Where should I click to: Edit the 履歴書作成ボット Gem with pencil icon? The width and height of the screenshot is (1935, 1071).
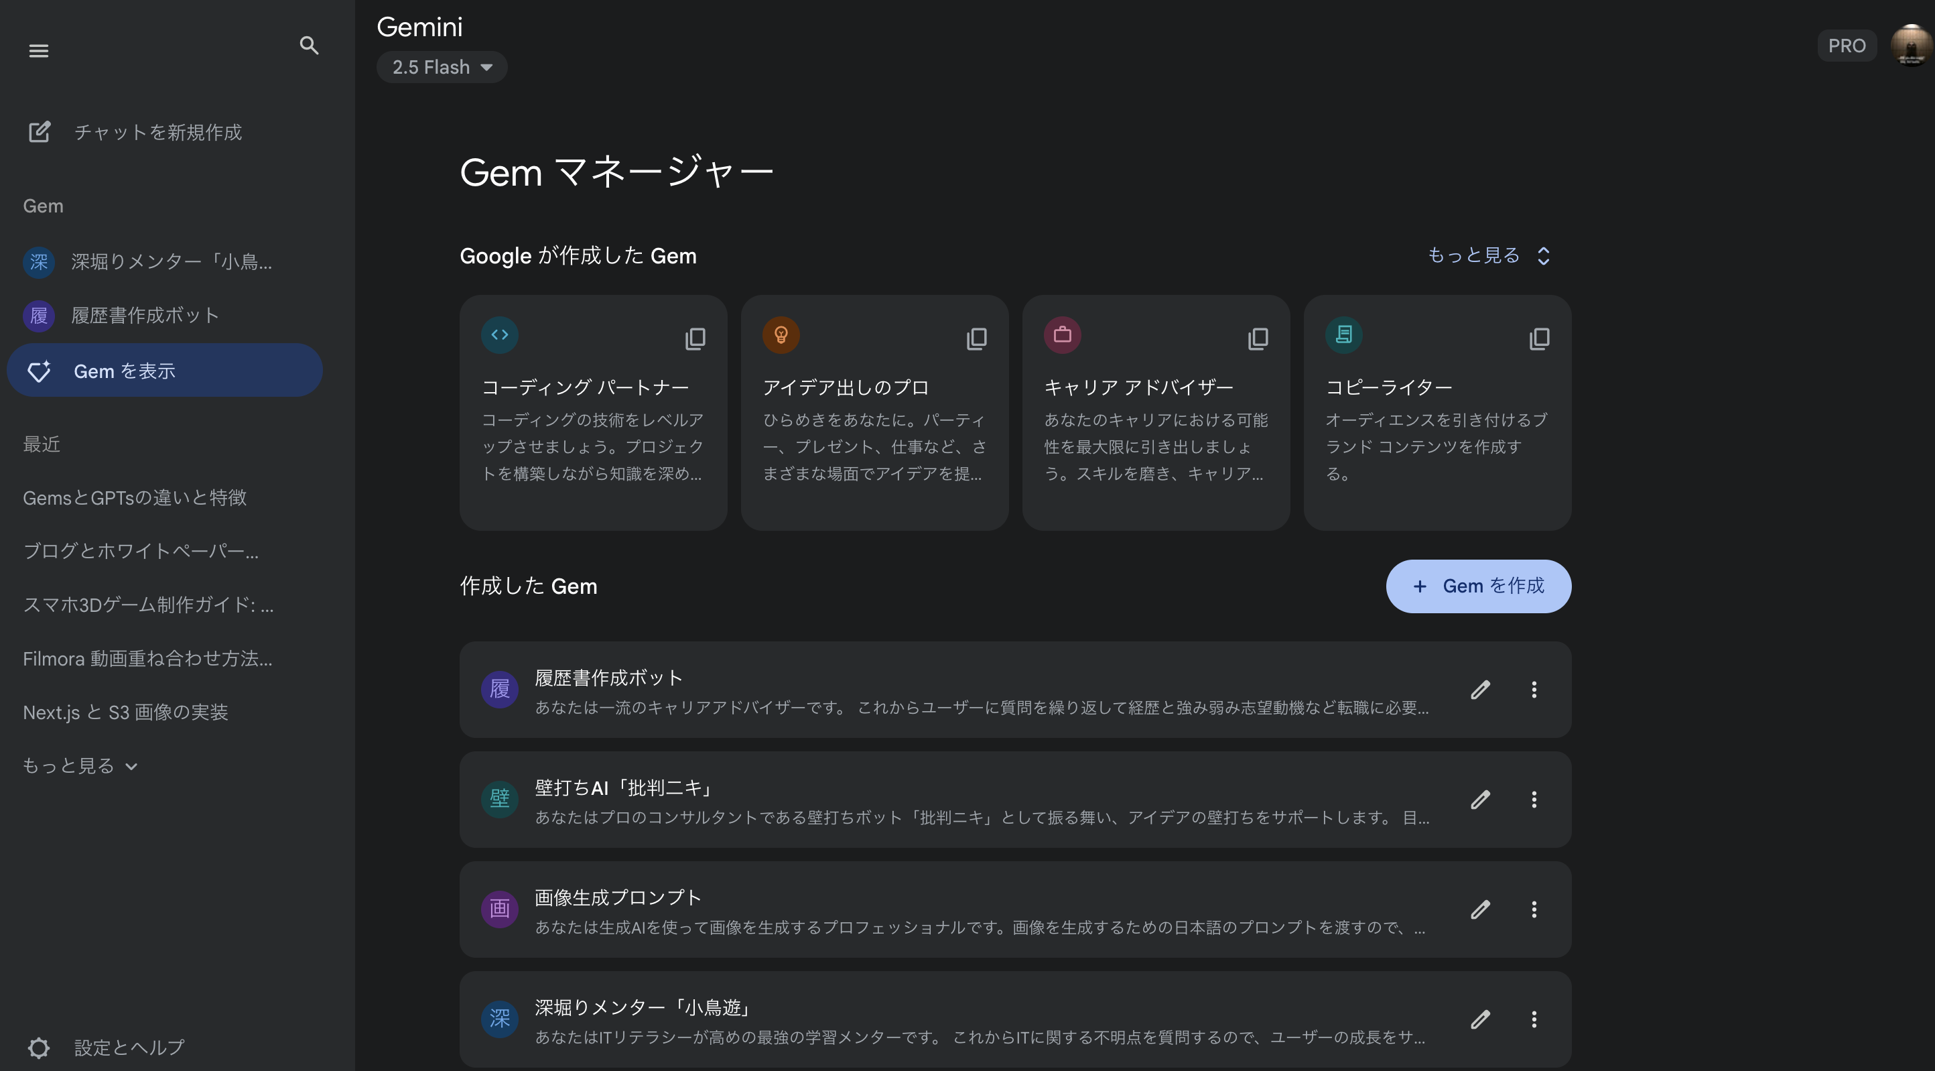point(1480,689)
